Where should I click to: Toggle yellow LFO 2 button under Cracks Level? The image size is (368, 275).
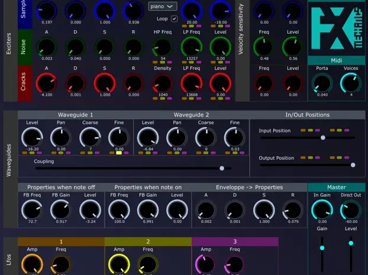tap(220, 99)
